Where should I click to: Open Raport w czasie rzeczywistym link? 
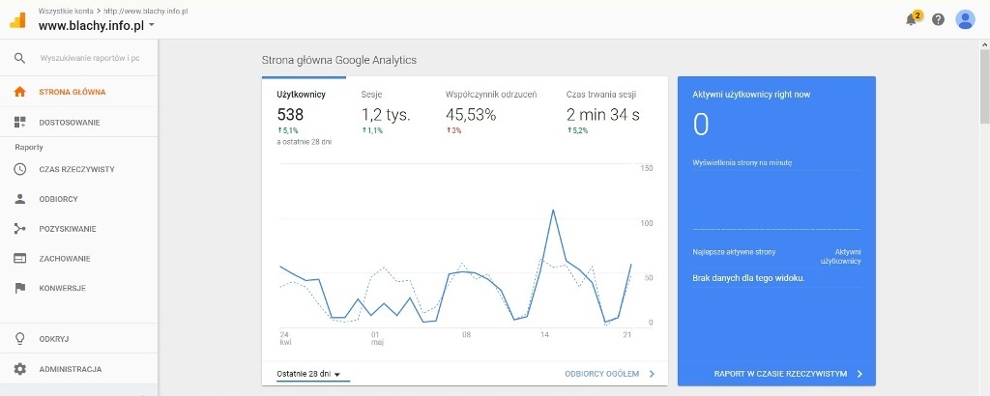pyautogui.click(x=780, y=374)
